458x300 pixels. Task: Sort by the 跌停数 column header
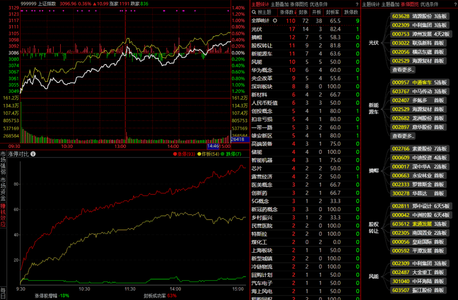point(351,12)
